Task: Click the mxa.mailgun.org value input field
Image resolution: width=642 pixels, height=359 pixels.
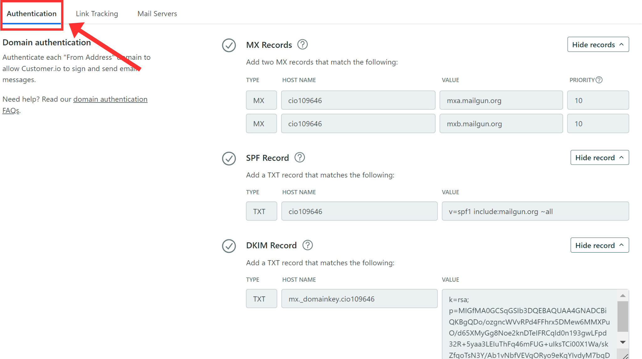Action: 501,100
